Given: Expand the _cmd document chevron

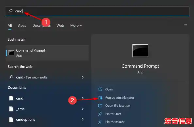Looking at the screenshot, I should point(83,109).
